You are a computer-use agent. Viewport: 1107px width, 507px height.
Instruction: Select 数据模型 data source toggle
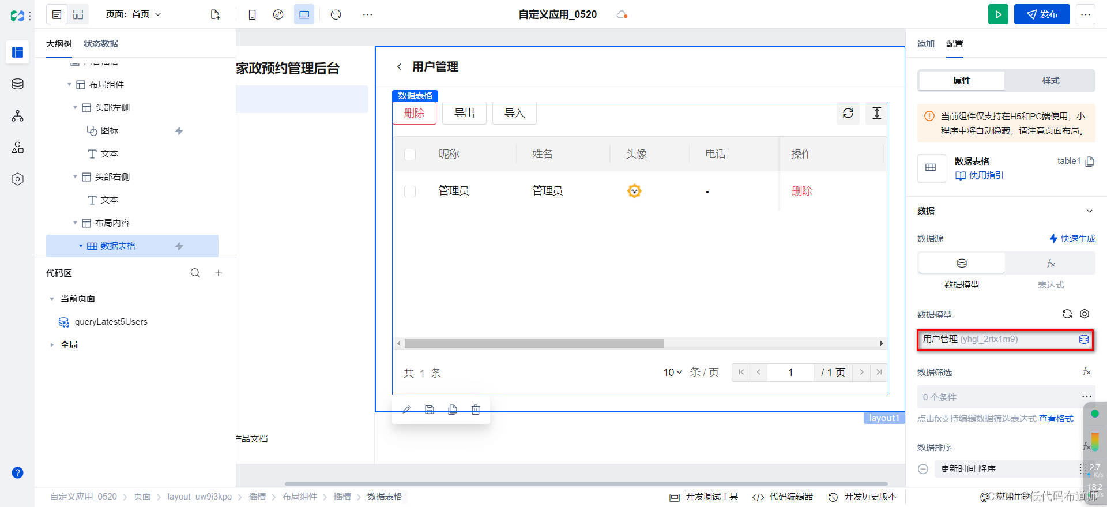[x=962, y=264]
